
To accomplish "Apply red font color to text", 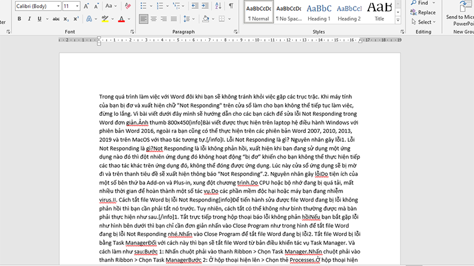I will click(x=121, y=19).
